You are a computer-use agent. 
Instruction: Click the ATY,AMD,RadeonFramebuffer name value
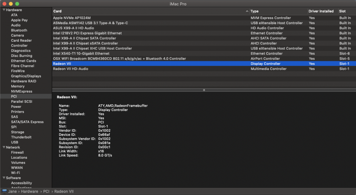click(123, 106)
